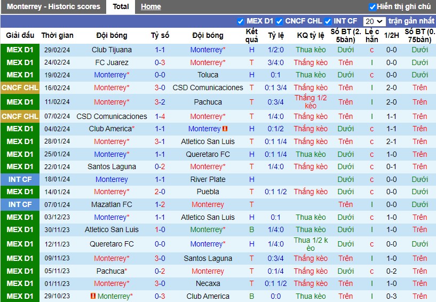Viewport: 436px width, 302px height.
Task: Click the 1-4 score on 07/02/24
Action: click(x=160, y=116)
